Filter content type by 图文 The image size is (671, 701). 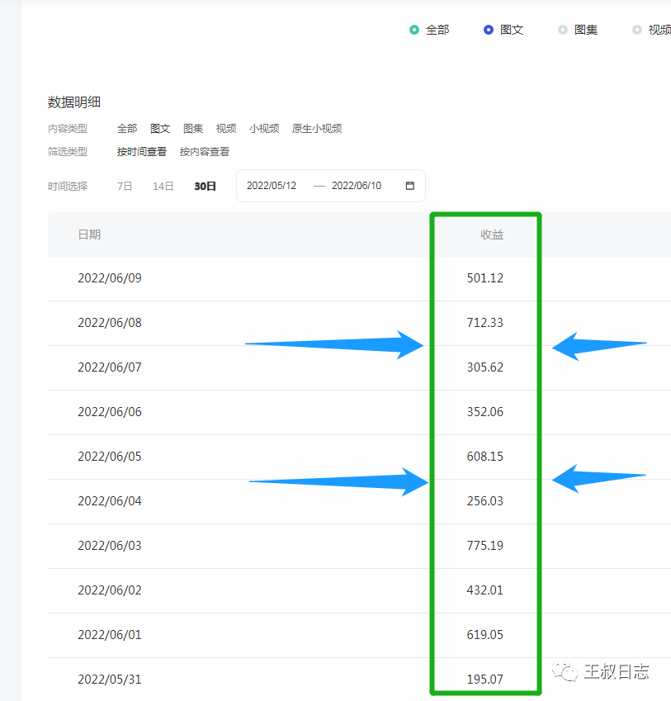160,129
